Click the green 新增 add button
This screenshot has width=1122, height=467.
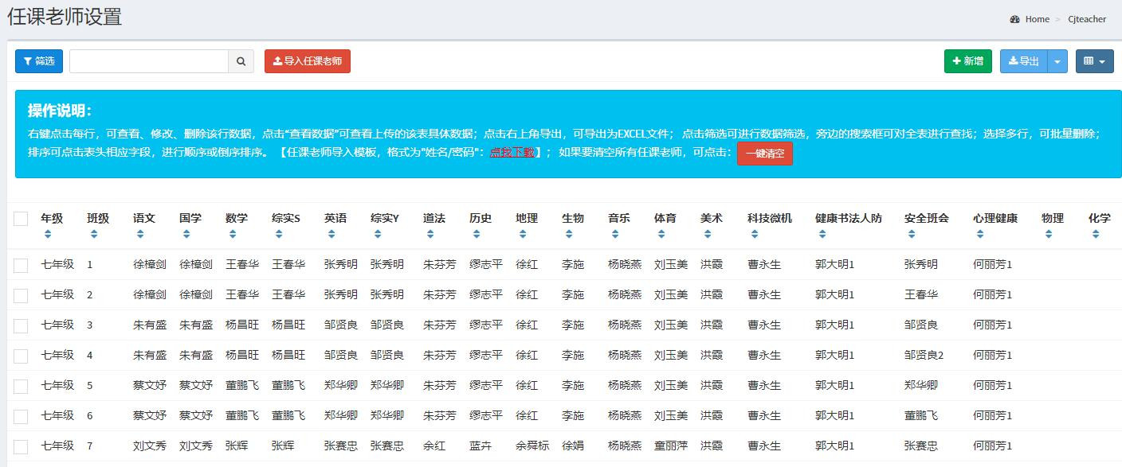[967, 61]
